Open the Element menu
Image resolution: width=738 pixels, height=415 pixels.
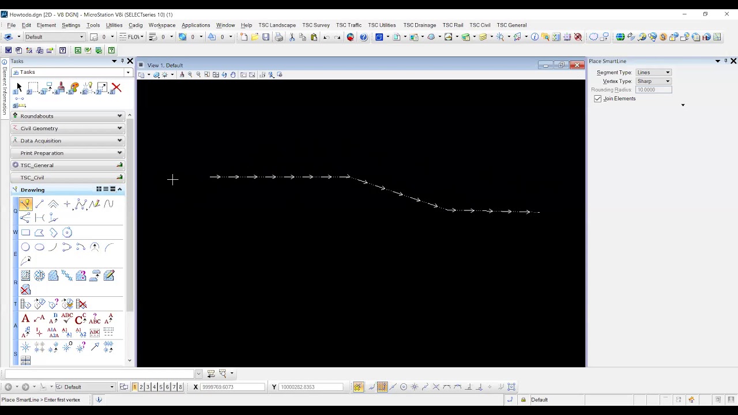[46, 25]
